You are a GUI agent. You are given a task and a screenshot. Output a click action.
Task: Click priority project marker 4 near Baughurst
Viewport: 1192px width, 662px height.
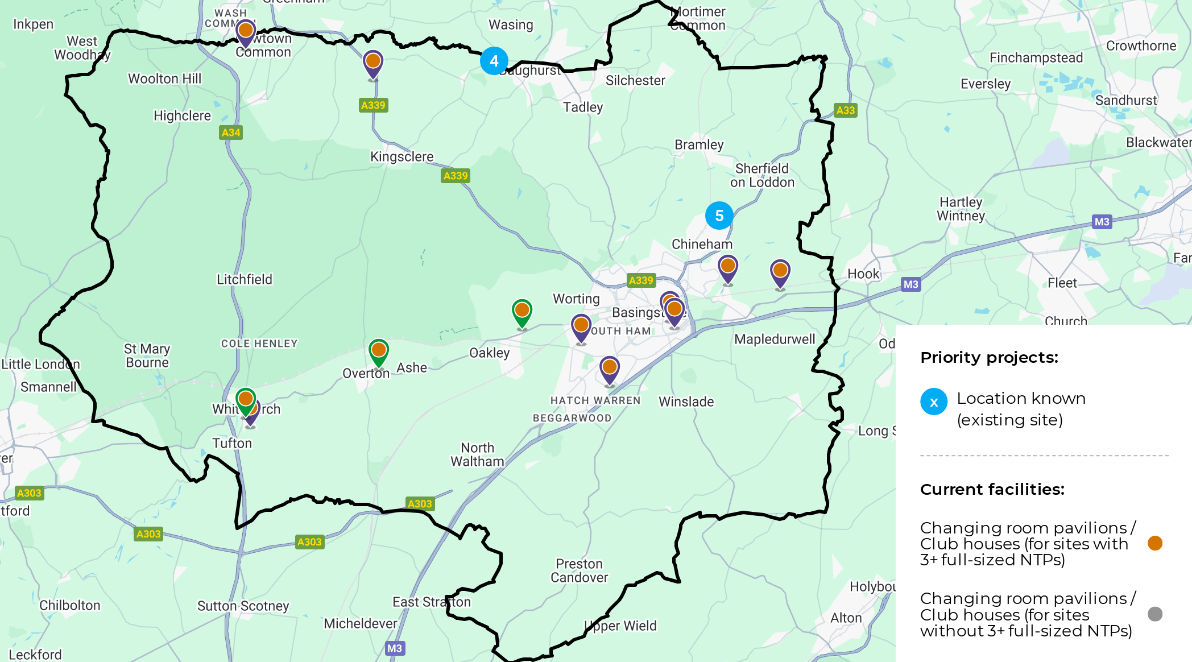[494, 61]
